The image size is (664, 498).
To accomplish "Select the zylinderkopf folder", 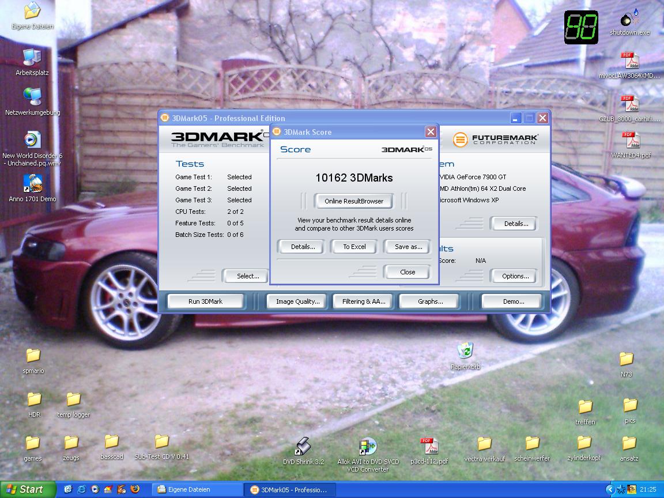I will 584,448.
